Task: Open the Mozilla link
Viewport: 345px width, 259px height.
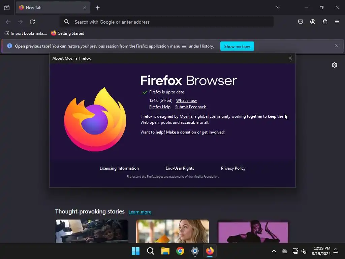Action: pos(186,116)
